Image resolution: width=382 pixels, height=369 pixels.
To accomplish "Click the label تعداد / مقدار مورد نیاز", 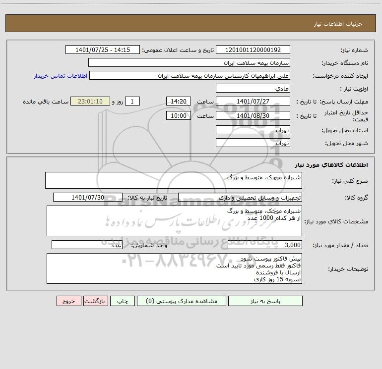I will 340,245.
